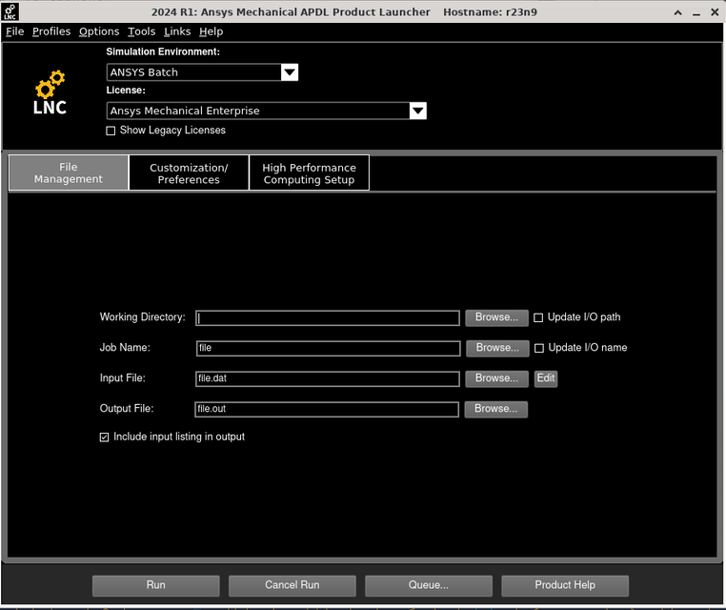Screen dimensions: 726x610
Task: Enable Show Legacy Licenses checkbox
Action: 111,131
